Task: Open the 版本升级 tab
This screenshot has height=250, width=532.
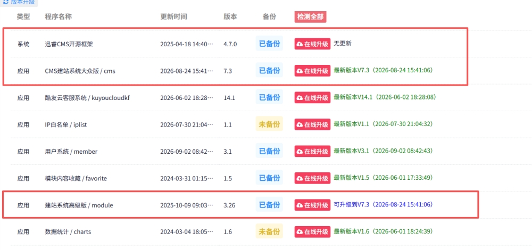Action: (x=19, y=2)
